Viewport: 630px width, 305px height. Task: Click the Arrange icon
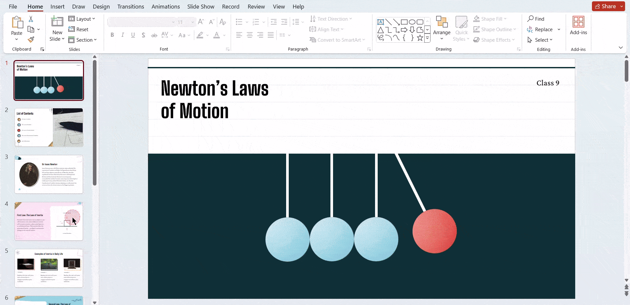442,22
